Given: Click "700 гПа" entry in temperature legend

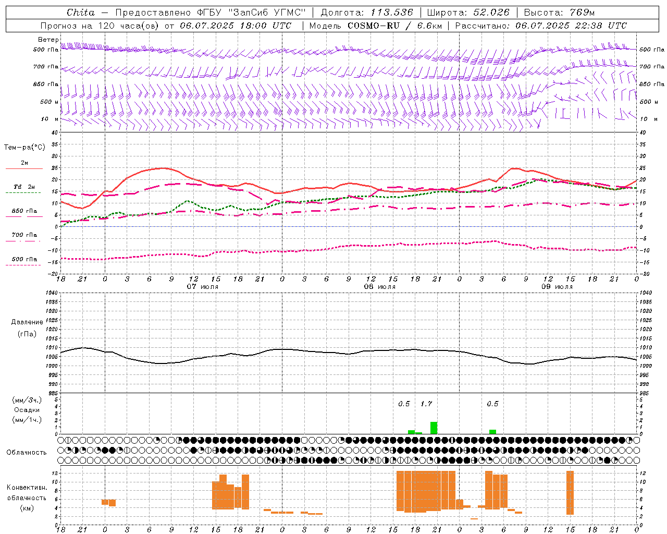Looking at the screenshot, I should pyautogui.click(x=24, y=235).
